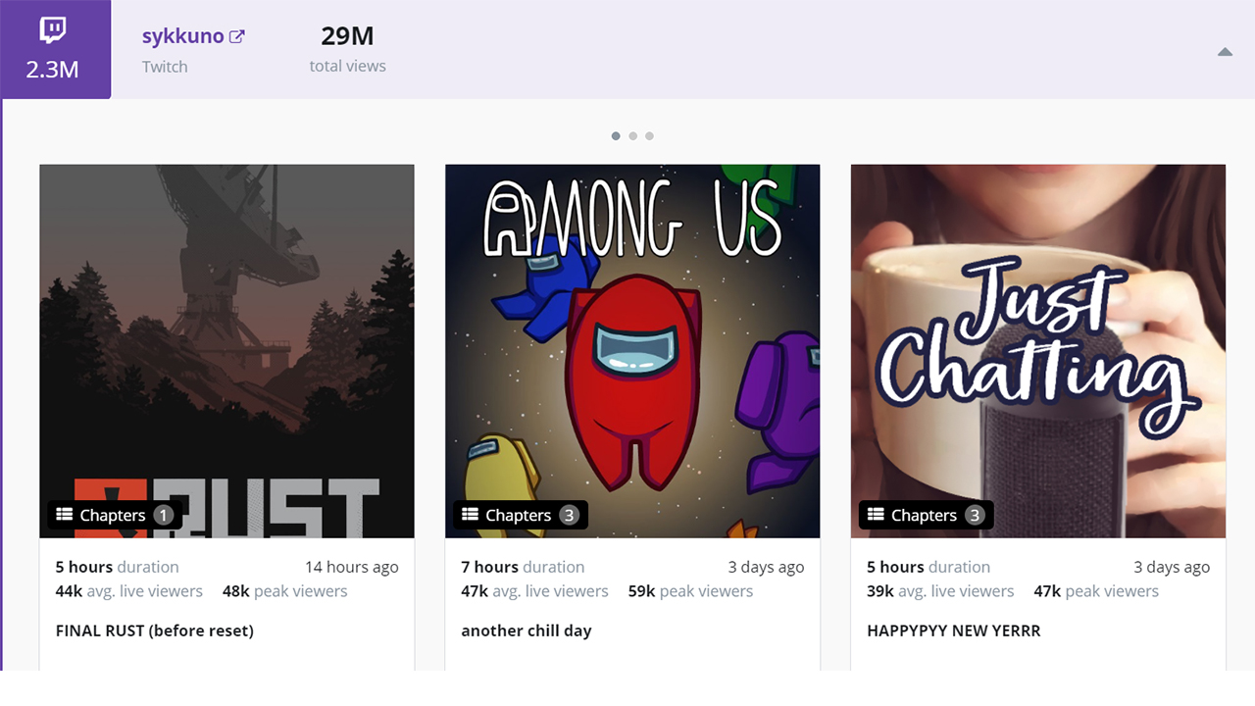
Task: Select the third carousel page dot
Action: [x=649, y=136]
